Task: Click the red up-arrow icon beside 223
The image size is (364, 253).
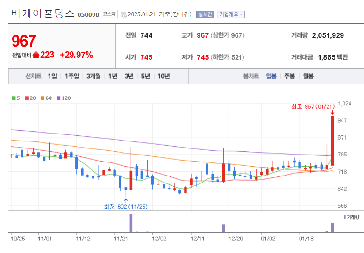Action: [36, 55]
